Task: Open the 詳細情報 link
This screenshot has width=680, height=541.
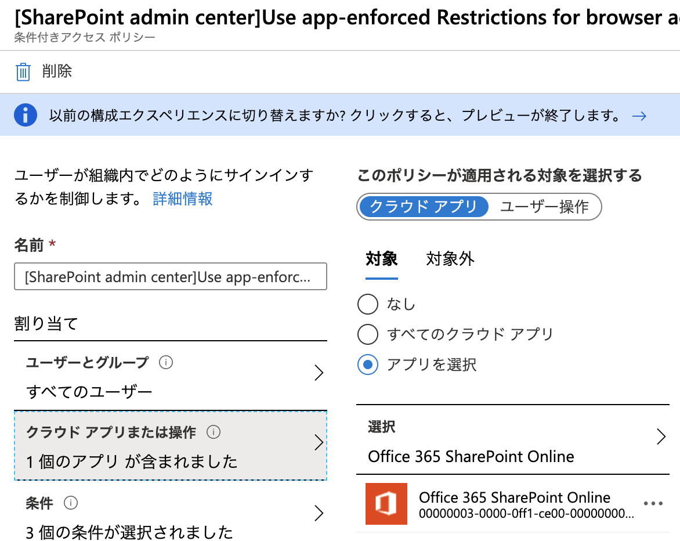Action: (183, 199)
